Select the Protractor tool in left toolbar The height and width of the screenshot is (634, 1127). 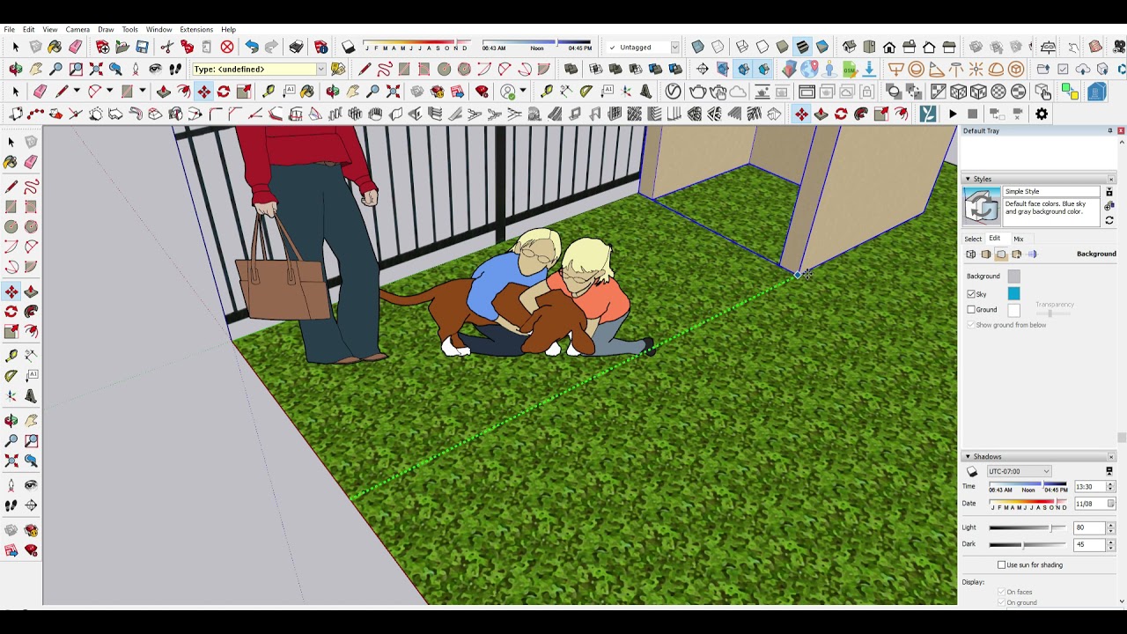11,376
